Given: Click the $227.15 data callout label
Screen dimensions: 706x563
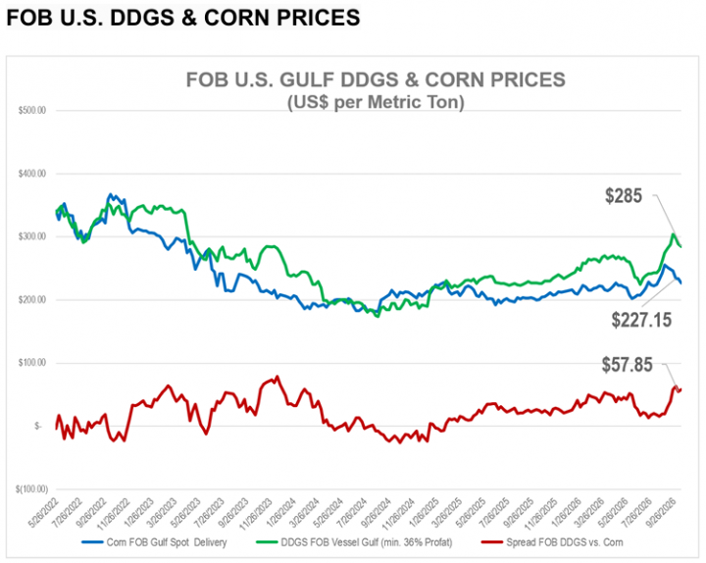Looking at the screenshot, I should click(x=641, y=320).
